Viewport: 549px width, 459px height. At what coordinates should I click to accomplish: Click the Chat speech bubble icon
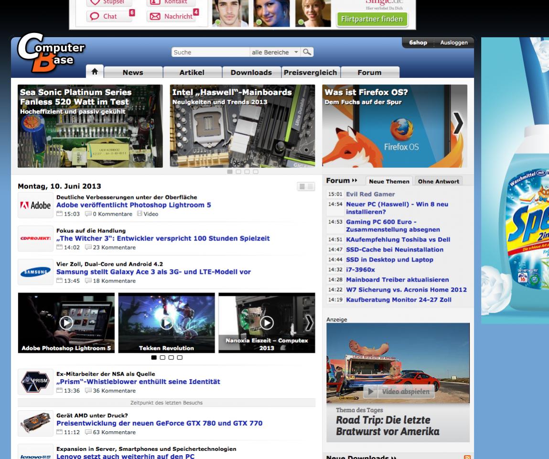[95, 16]
